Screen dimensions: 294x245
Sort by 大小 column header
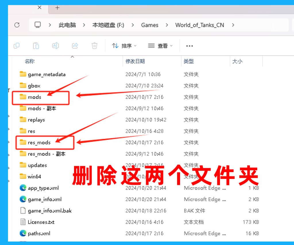(237, 61)
